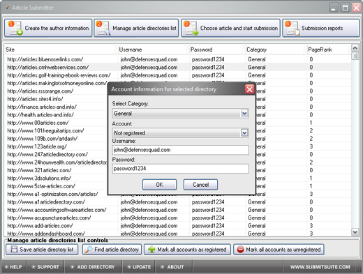Sort by the Category column header
363x274 pixels.
tap(276, 50)
